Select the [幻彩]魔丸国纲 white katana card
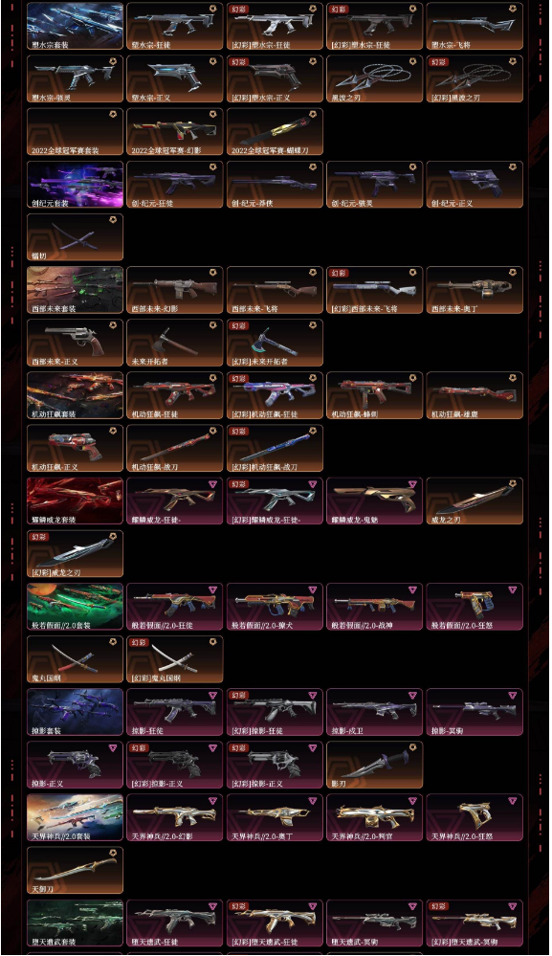Screen dimensions: 552x956 tap(175, 659)
